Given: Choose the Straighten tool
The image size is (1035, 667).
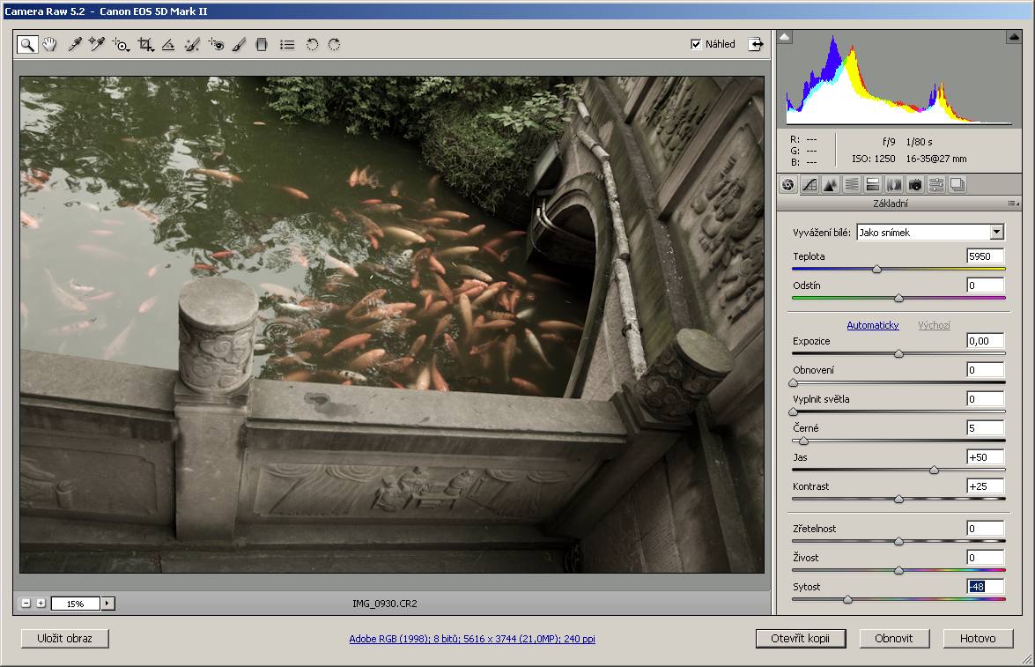Looking at the screenshot, I should (x=168, y=45).
